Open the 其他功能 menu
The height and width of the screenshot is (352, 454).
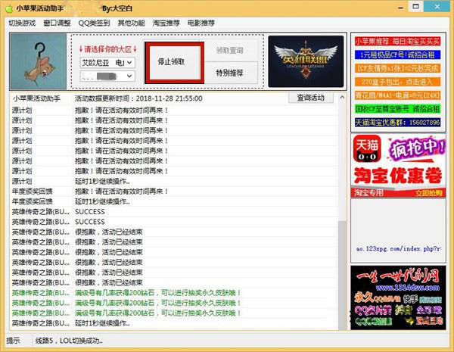[x=131, y=23]
